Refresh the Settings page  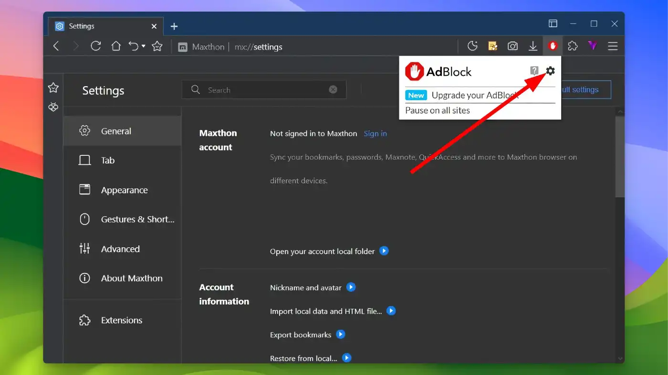[95, 46]
